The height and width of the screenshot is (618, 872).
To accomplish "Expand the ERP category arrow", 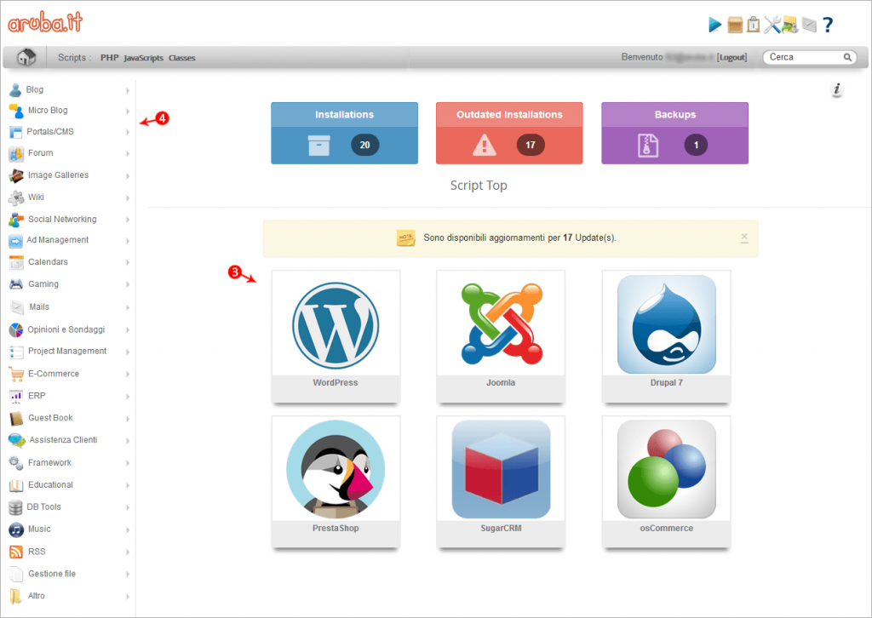I will tap(128, 397).
